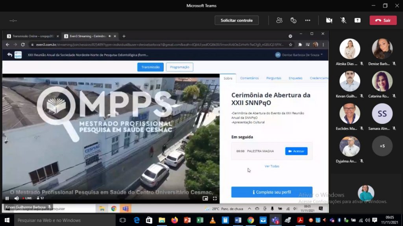Select Catarina Ro participant avatar
Screen dimensions: 403x226
[382, 81]
